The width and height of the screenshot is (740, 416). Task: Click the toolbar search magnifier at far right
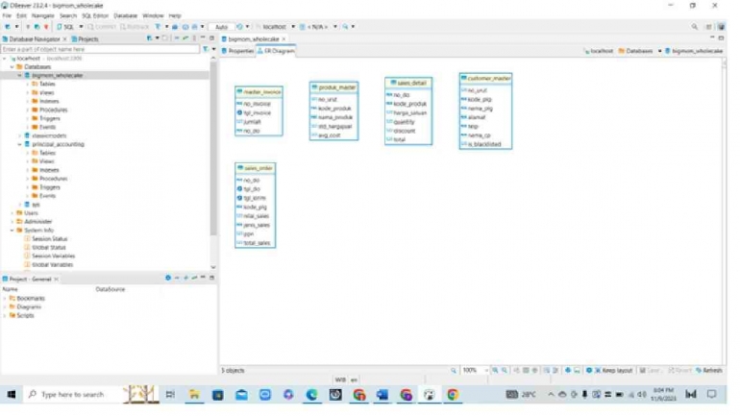click(x=694, y=27)
